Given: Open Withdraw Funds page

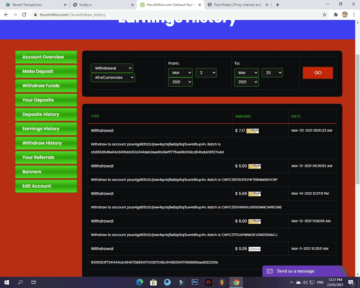Looking at the screenshot, I should (46, 86).
